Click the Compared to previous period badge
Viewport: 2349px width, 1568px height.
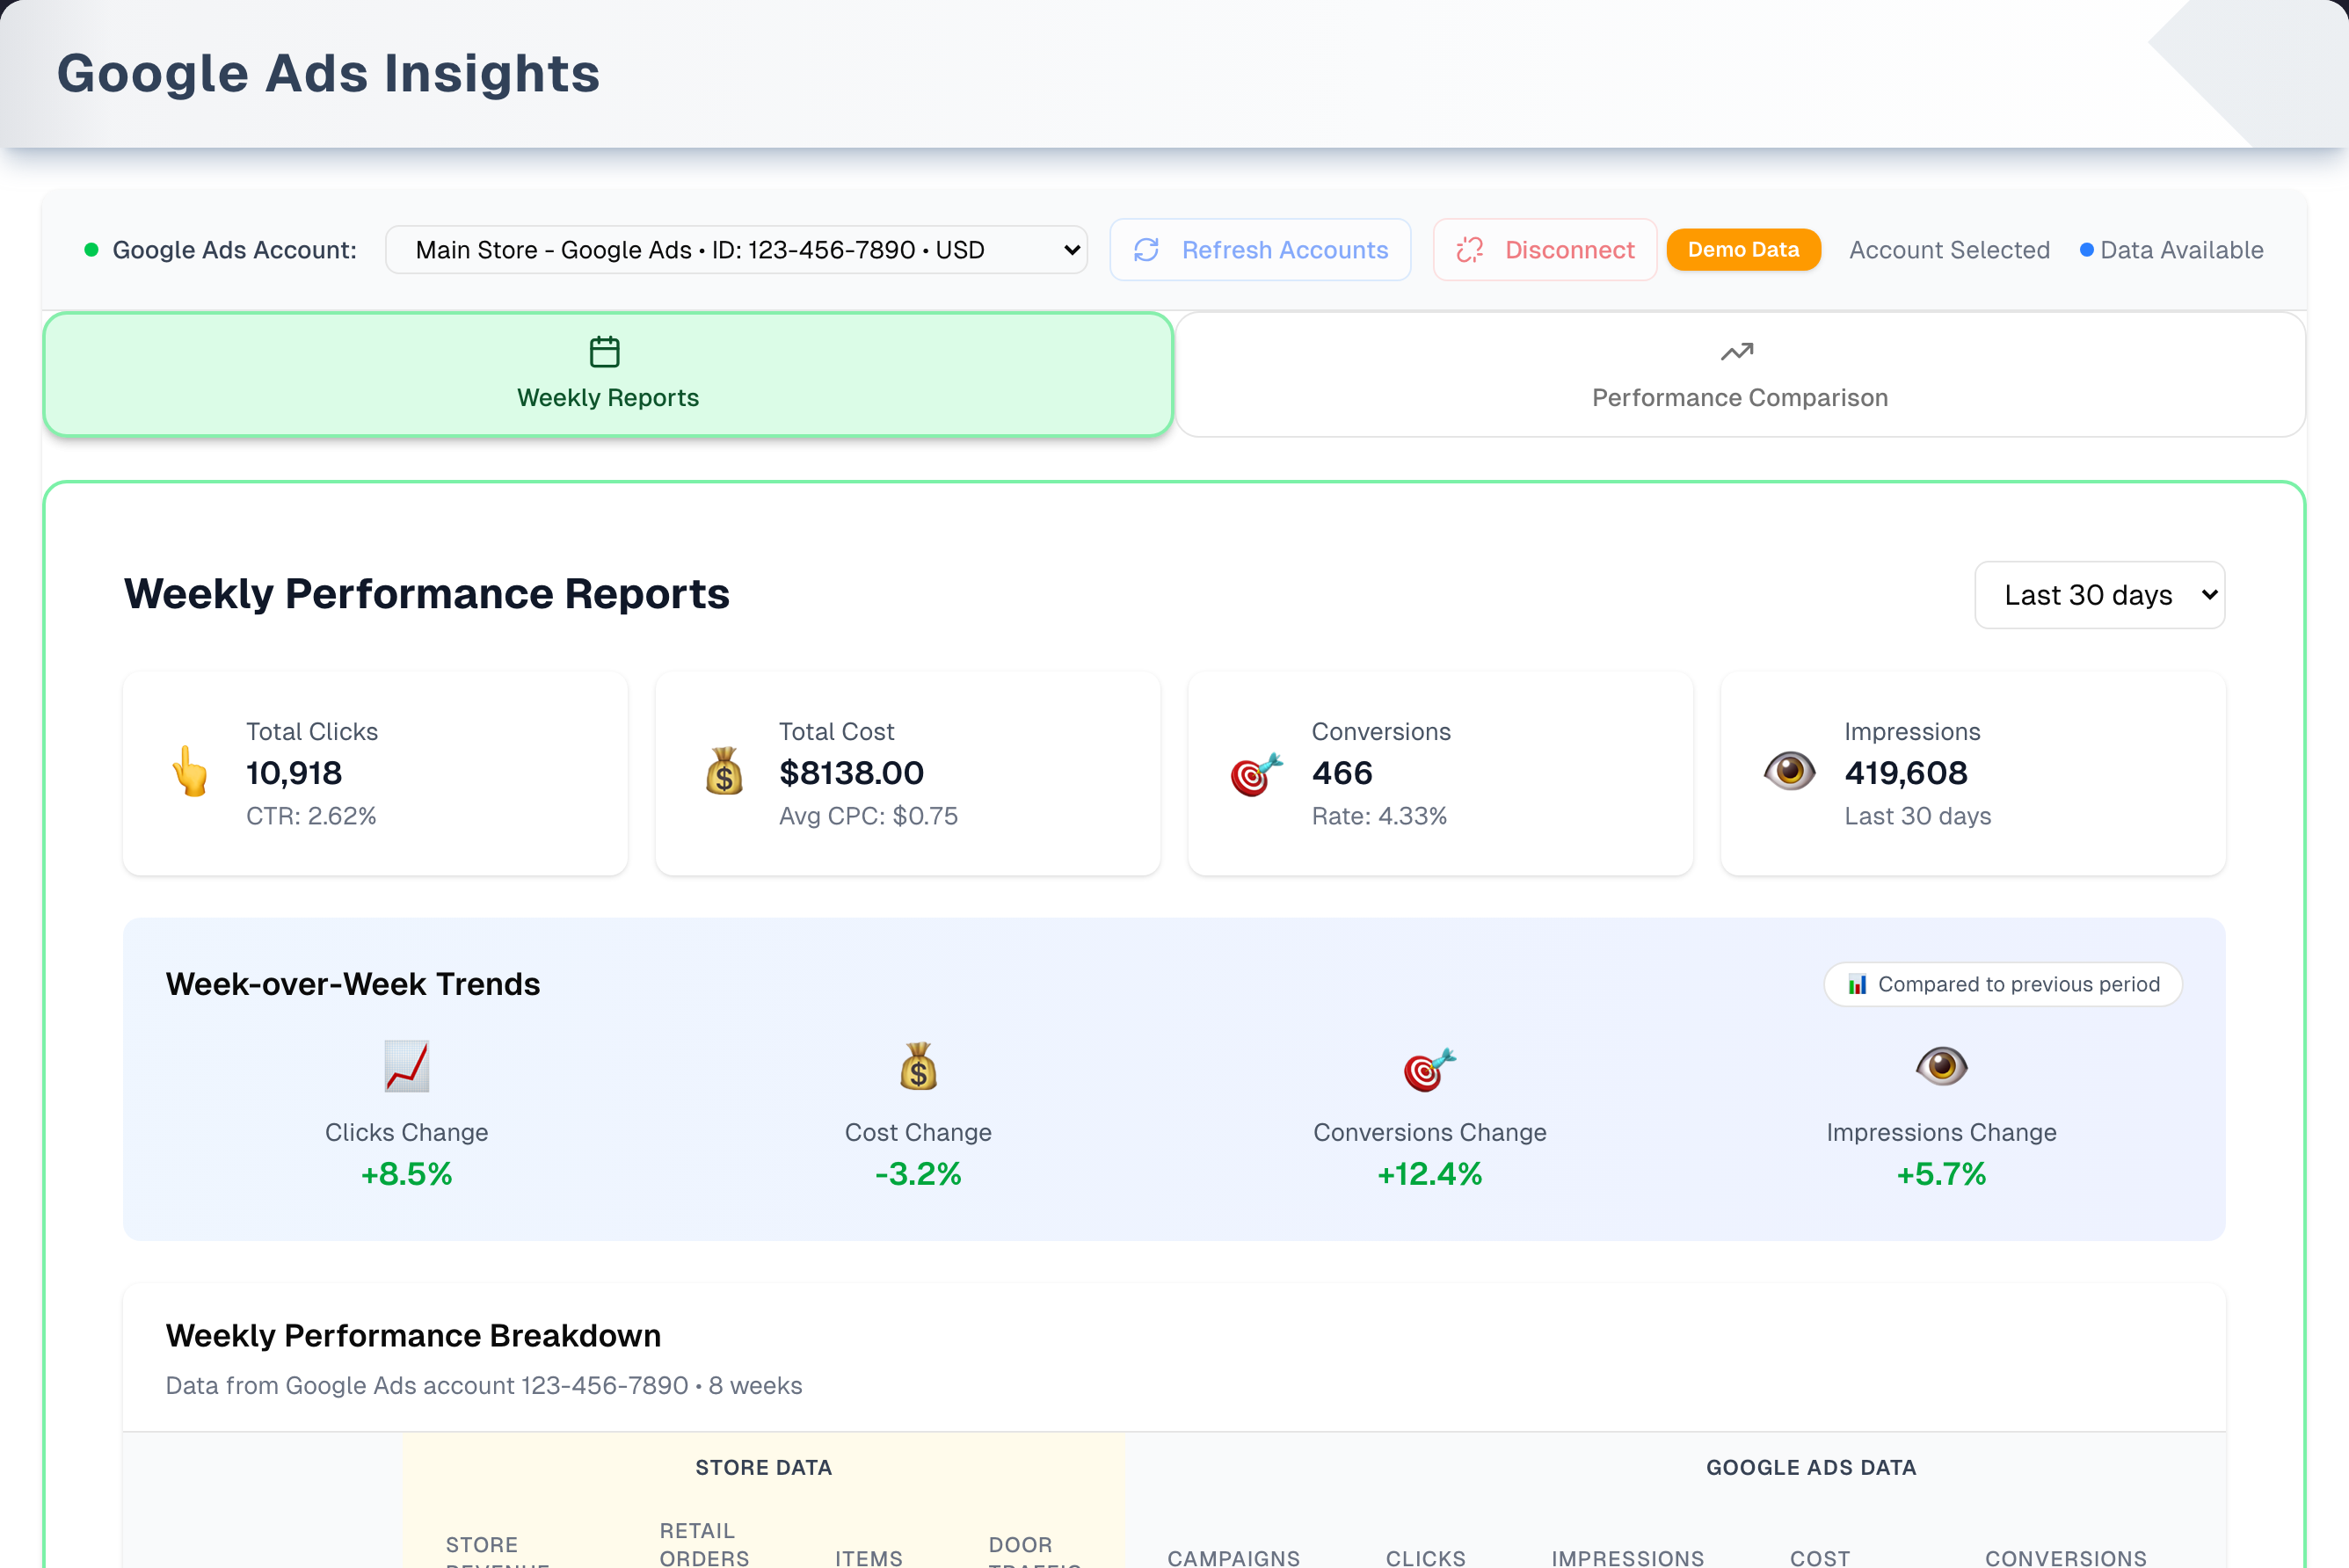pyautogui.click(x=2003, y=985)
